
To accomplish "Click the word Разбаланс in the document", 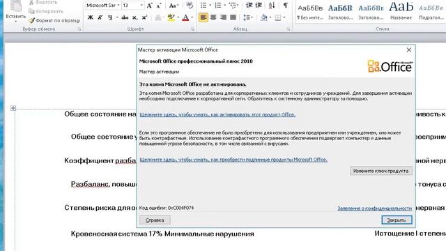I will click(90, 184).
